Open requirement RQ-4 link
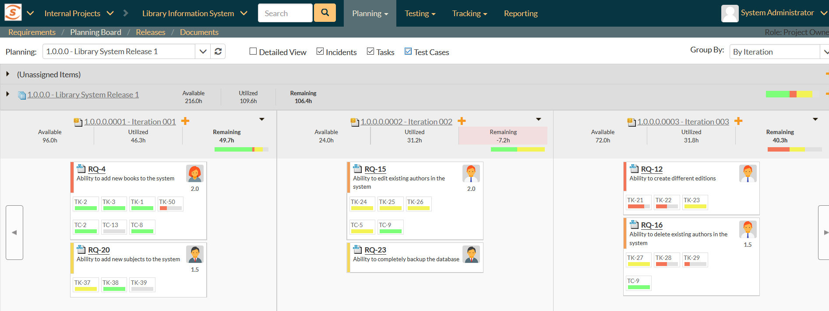 click(x=97, y=169)
